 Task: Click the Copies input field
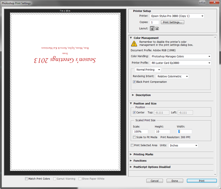click(154, 22)
